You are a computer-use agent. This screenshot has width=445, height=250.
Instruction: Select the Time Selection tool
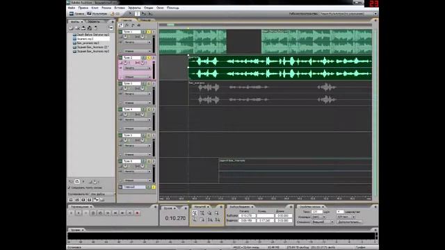click(137, 14)
